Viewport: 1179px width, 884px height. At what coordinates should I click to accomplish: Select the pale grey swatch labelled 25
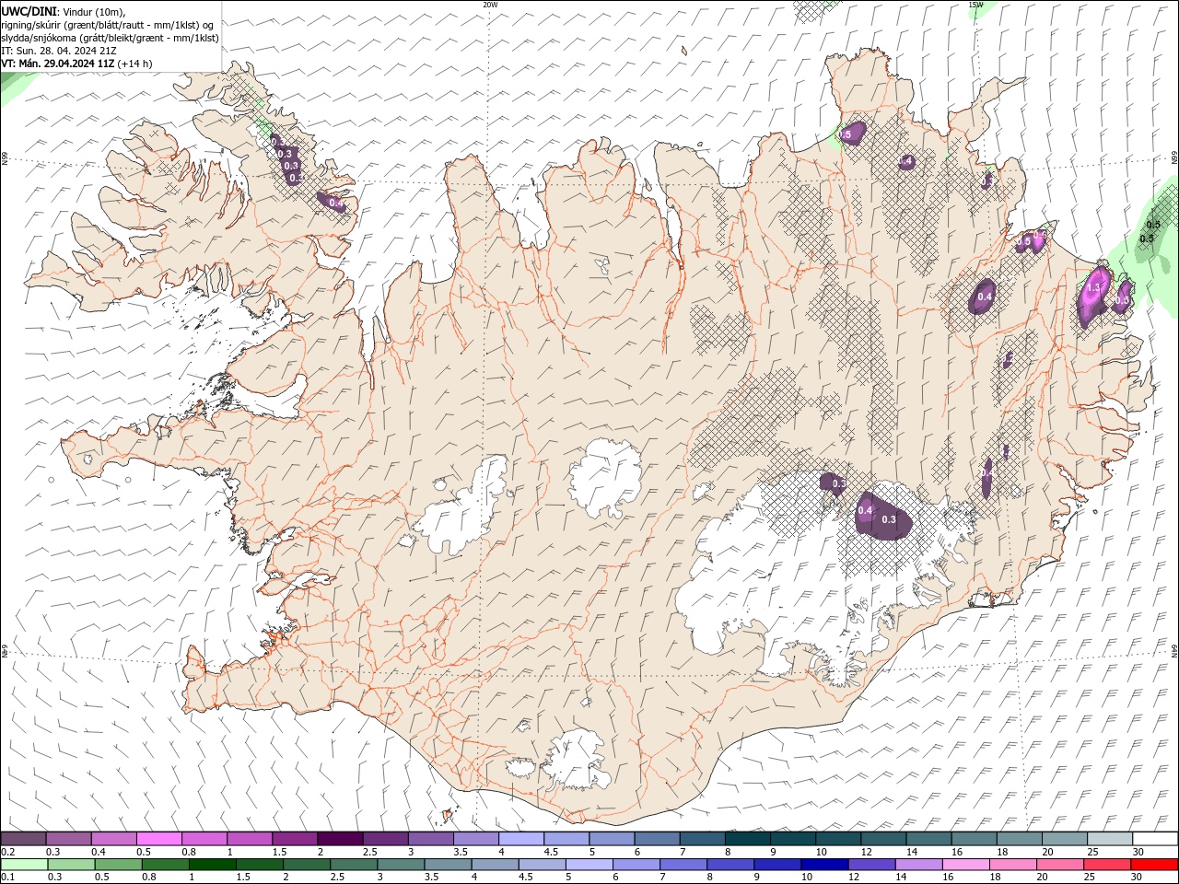click(1110, 839)
